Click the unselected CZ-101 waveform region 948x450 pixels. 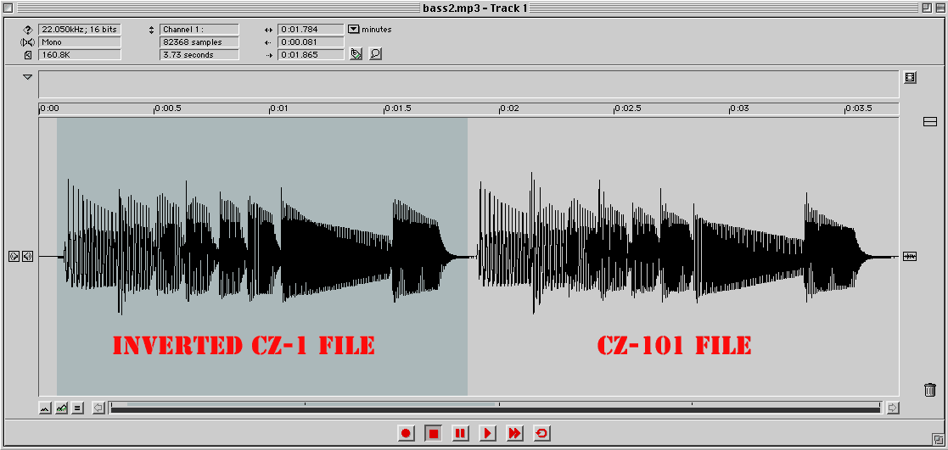pyautogui.click(x=683, y=257)
